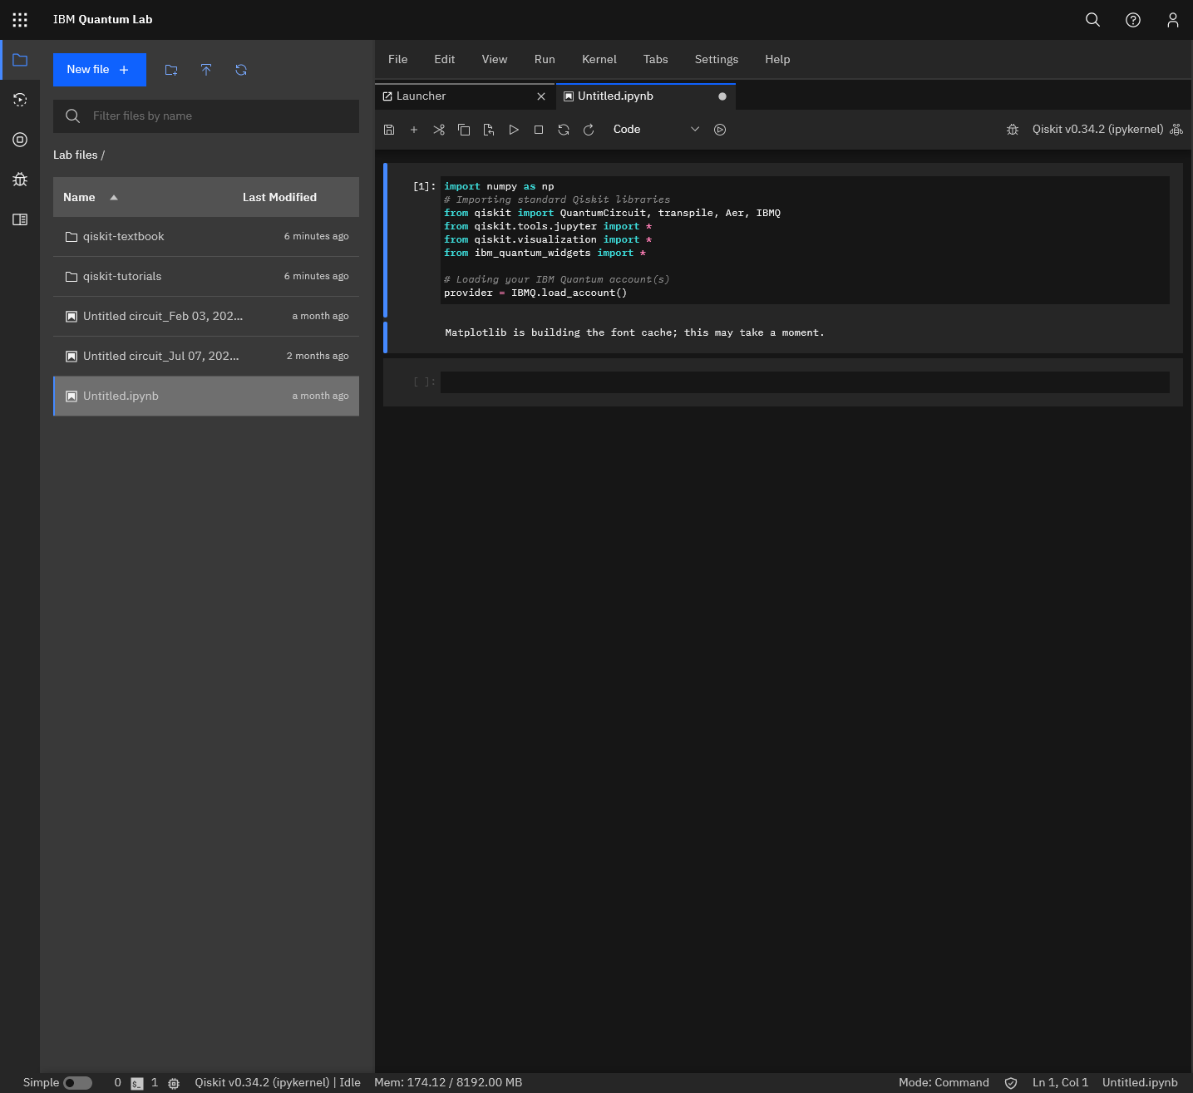Click the Qiskit v0.34.2 kernel name button

[1097, 130]
